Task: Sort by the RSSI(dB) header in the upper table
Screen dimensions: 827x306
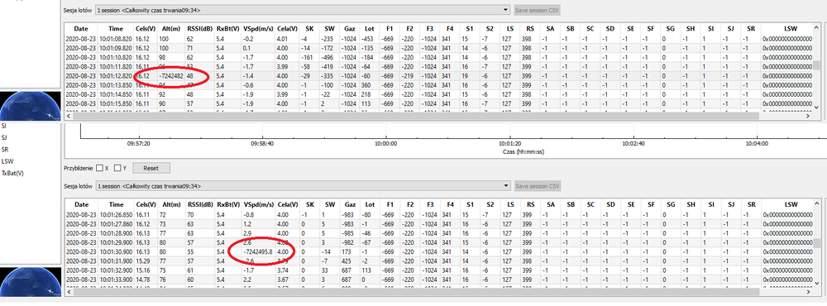Action: pos(199,28)
